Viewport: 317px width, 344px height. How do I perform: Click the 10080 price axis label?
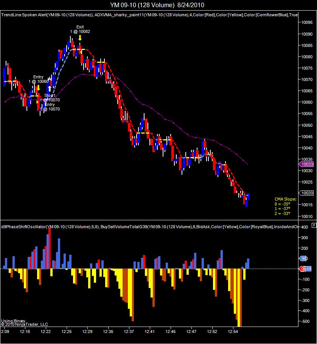tap(307, 57)
